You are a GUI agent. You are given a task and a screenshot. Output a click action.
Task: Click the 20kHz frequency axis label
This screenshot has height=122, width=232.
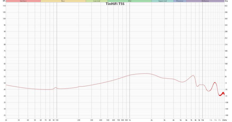point(224,120)
